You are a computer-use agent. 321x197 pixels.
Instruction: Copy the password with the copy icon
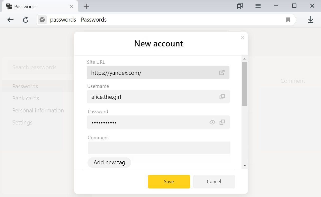point(222,122)
